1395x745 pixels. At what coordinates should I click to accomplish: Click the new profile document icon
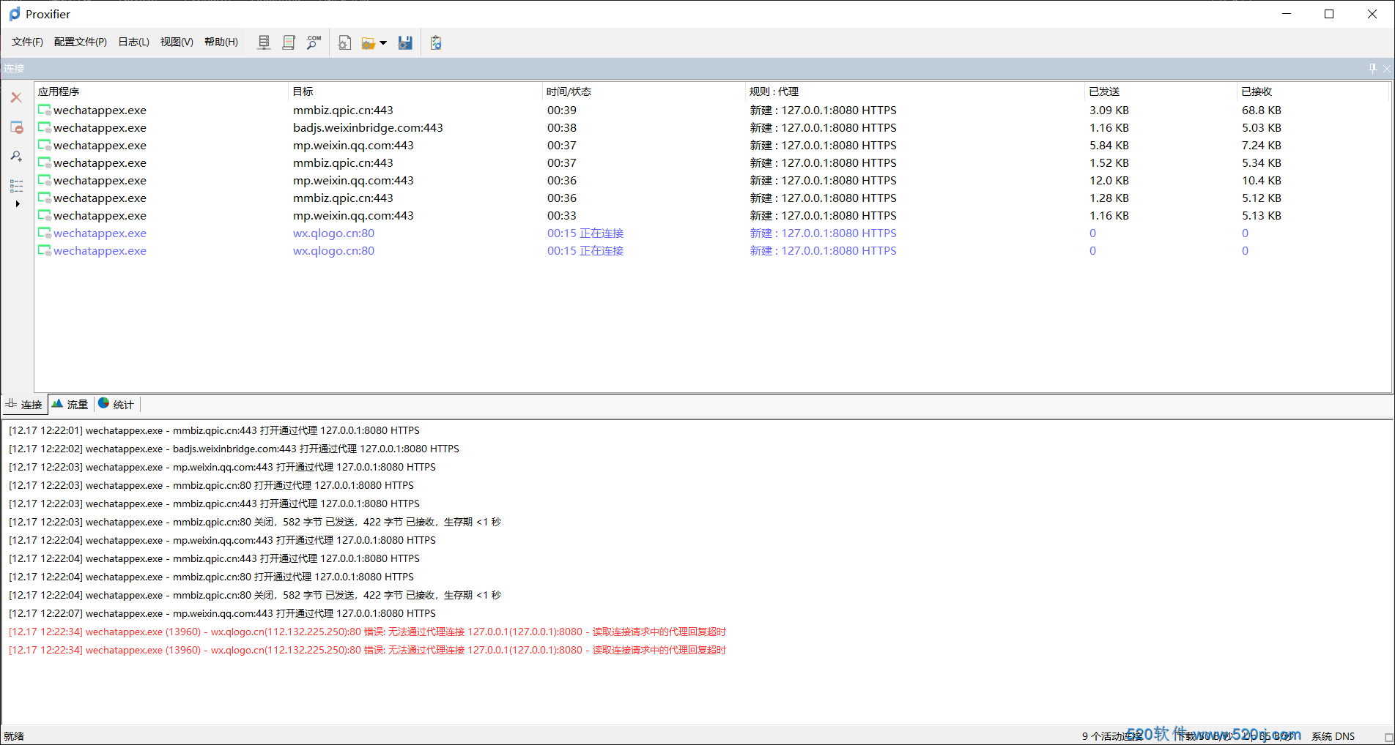click(x=344, y=42)
